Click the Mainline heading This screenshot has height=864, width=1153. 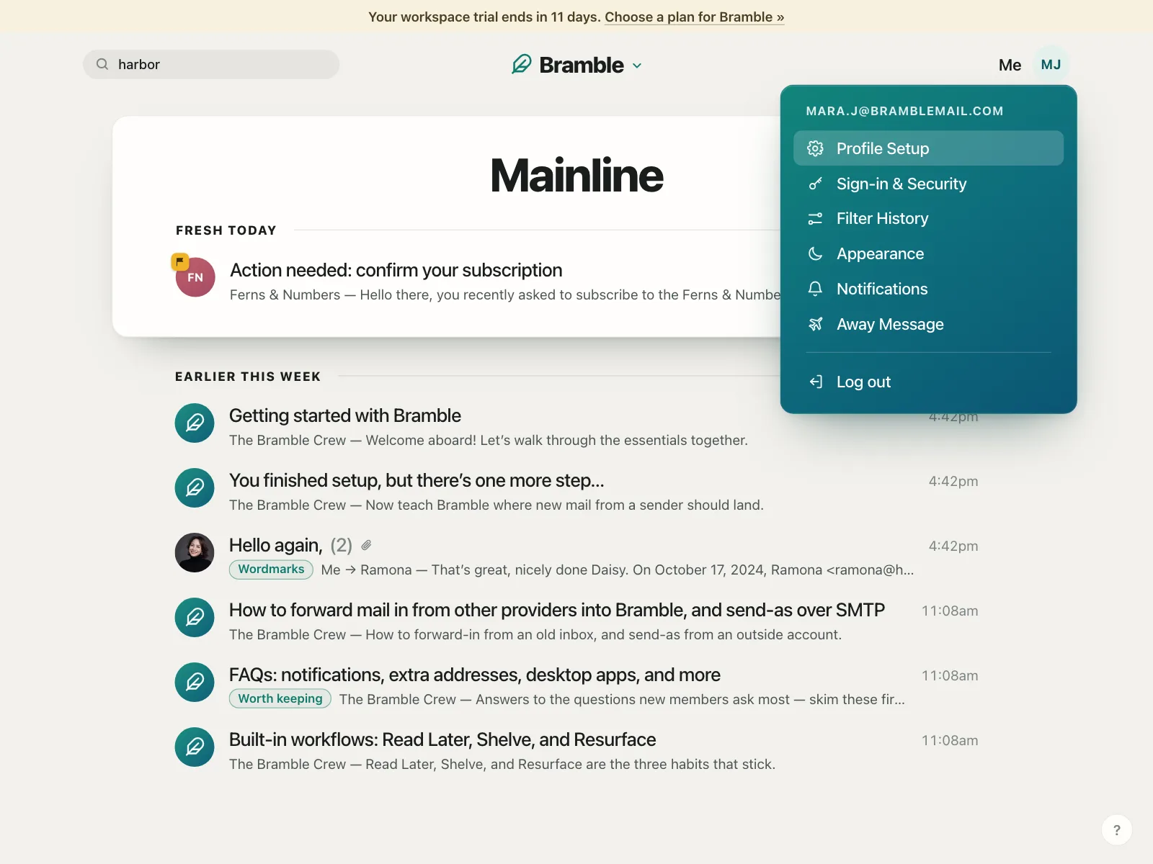tap(576, 175)
